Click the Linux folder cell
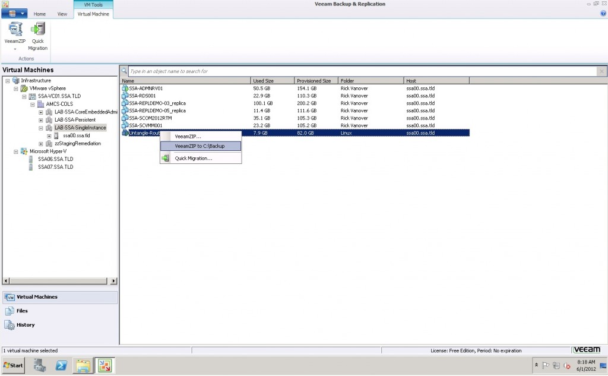This screenshot has width=608, height=376. [346, 133]
